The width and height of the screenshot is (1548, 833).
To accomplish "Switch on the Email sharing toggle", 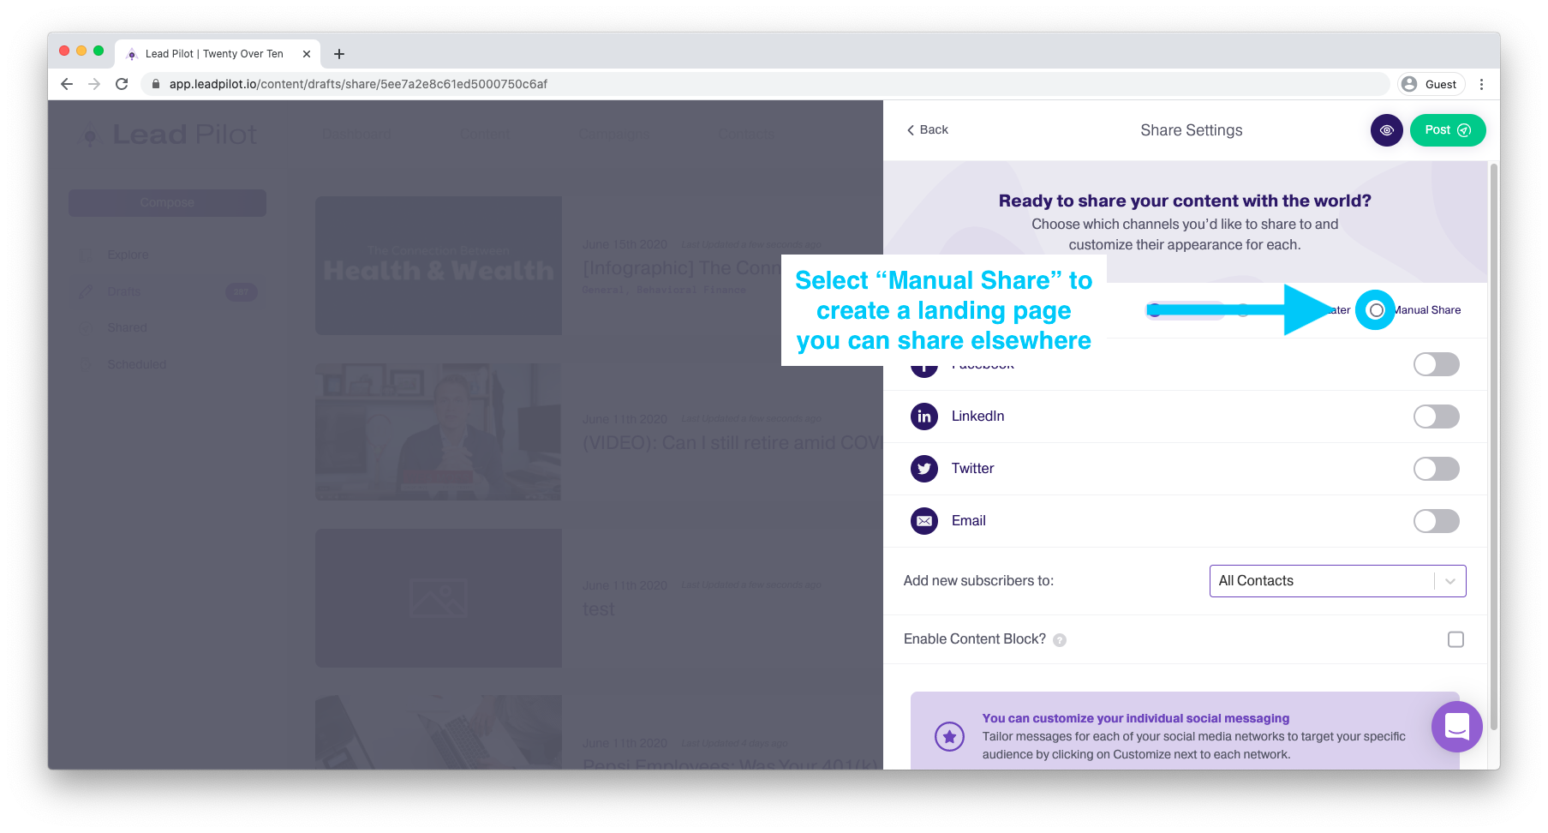I will click(x=1436, y=521).
